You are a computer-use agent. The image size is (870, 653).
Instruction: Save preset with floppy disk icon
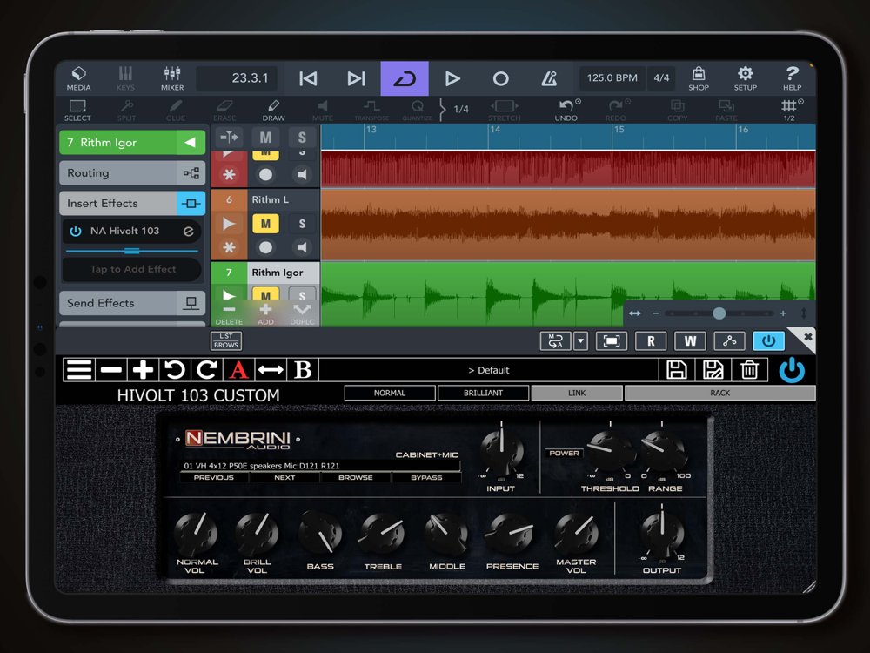[677, 370]
